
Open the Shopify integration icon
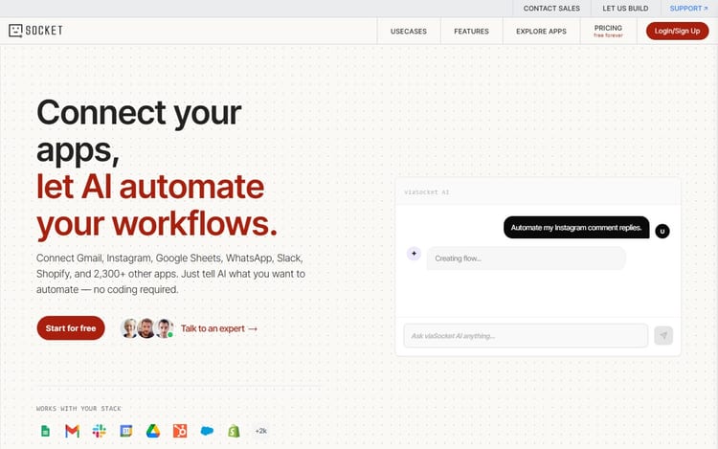click(x=234, y=431)
